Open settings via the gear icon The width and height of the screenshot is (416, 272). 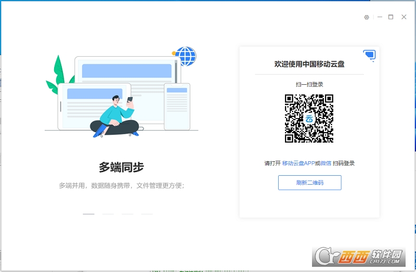point(367,17)
